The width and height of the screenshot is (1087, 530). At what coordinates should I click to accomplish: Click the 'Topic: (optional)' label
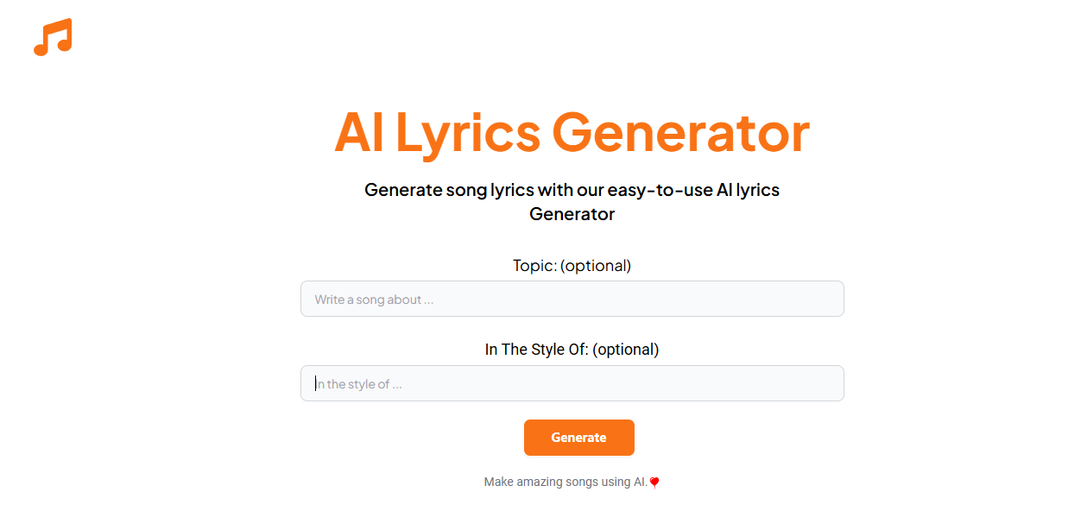coord(572,266)
